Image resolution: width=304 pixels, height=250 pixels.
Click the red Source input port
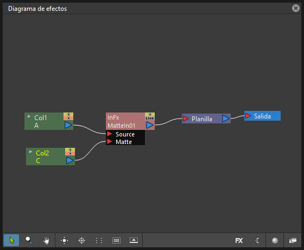[110, 134]
